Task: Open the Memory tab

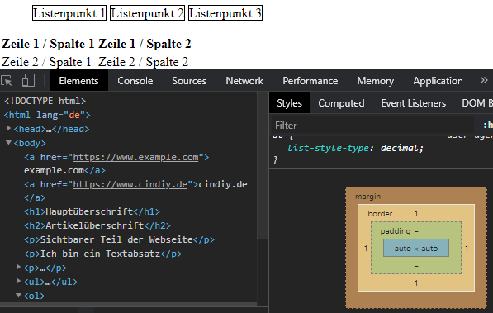Action: (x=375, y=81)
